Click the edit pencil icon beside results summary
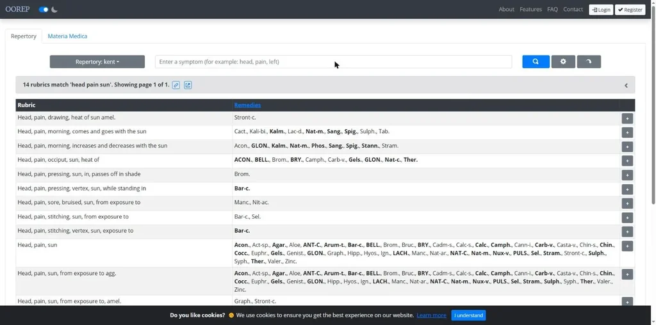The height and width of the screenshot is (325, 656). tap(176, 85)
